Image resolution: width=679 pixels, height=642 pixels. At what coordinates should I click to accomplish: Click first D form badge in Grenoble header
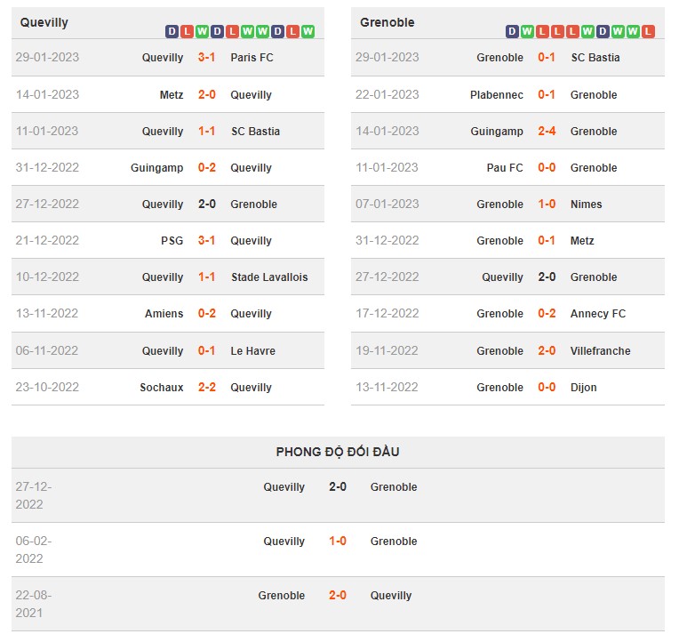click(512, 31)
